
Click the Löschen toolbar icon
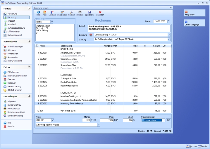(52, 13)
